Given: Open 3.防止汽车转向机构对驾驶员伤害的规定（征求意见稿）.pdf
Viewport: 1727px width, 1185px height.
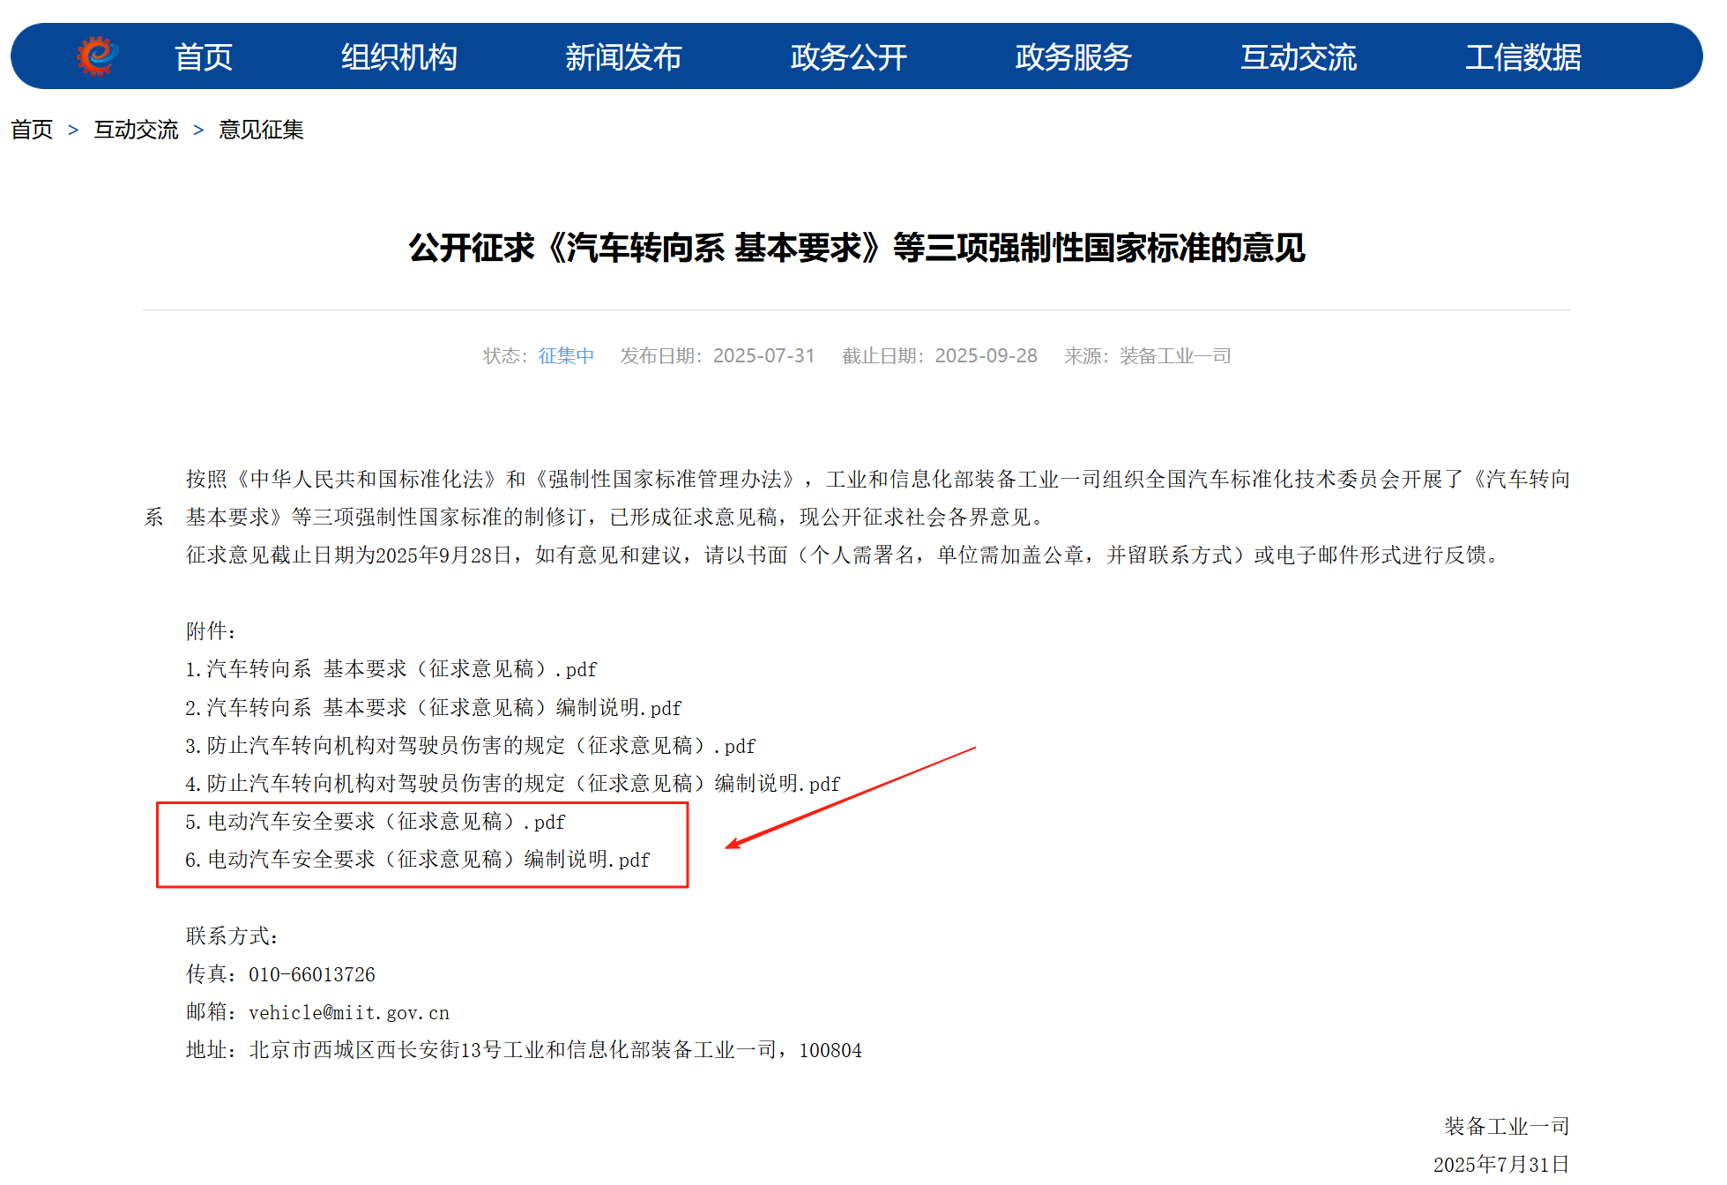Looking at the screenshot, I should (470, 746).
